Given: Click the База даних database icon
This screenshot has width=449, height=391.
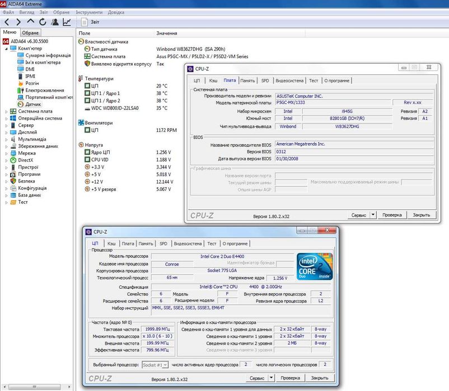Looking at the screenshot, I should 13,195.
